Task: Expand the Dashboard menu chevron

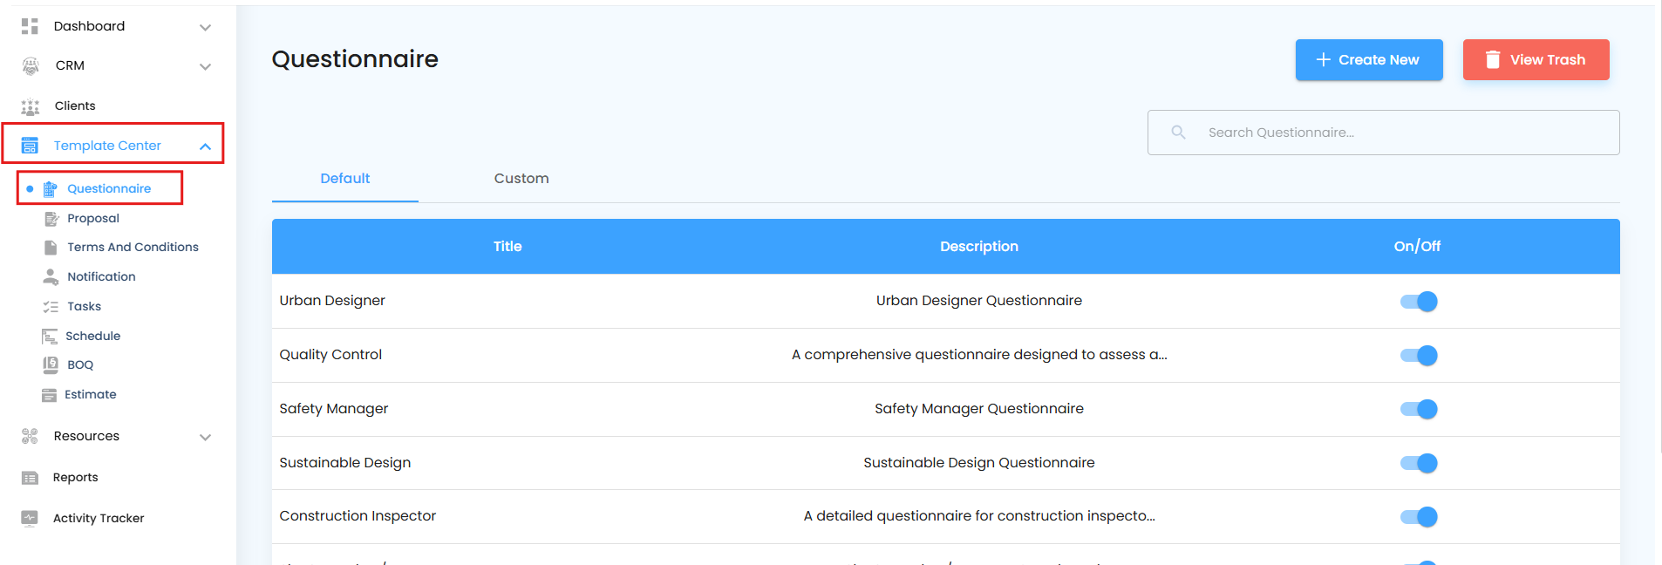Action: (205, 27)
